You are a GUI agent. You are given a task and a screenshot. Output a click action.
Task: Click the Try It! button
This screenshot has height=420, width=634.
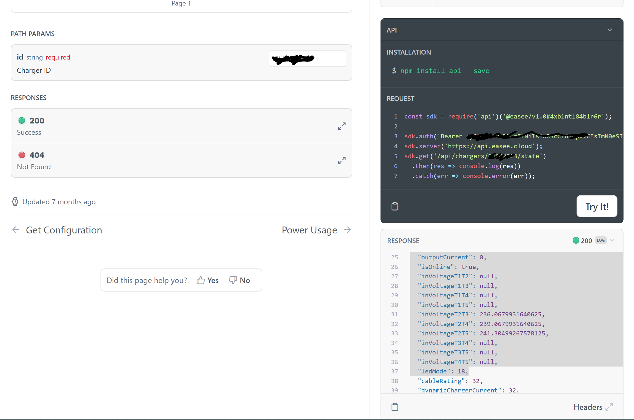[597, 206]
